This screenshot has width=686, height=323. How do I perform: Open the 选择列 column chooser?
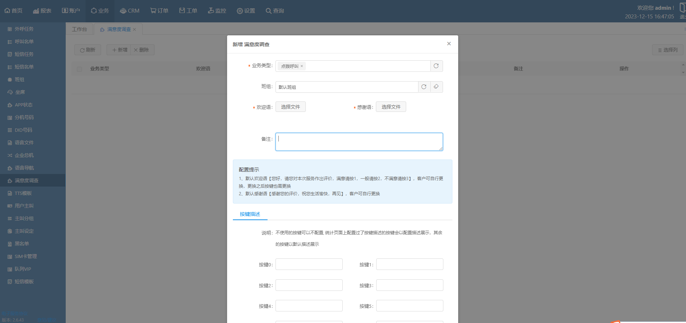668,50
